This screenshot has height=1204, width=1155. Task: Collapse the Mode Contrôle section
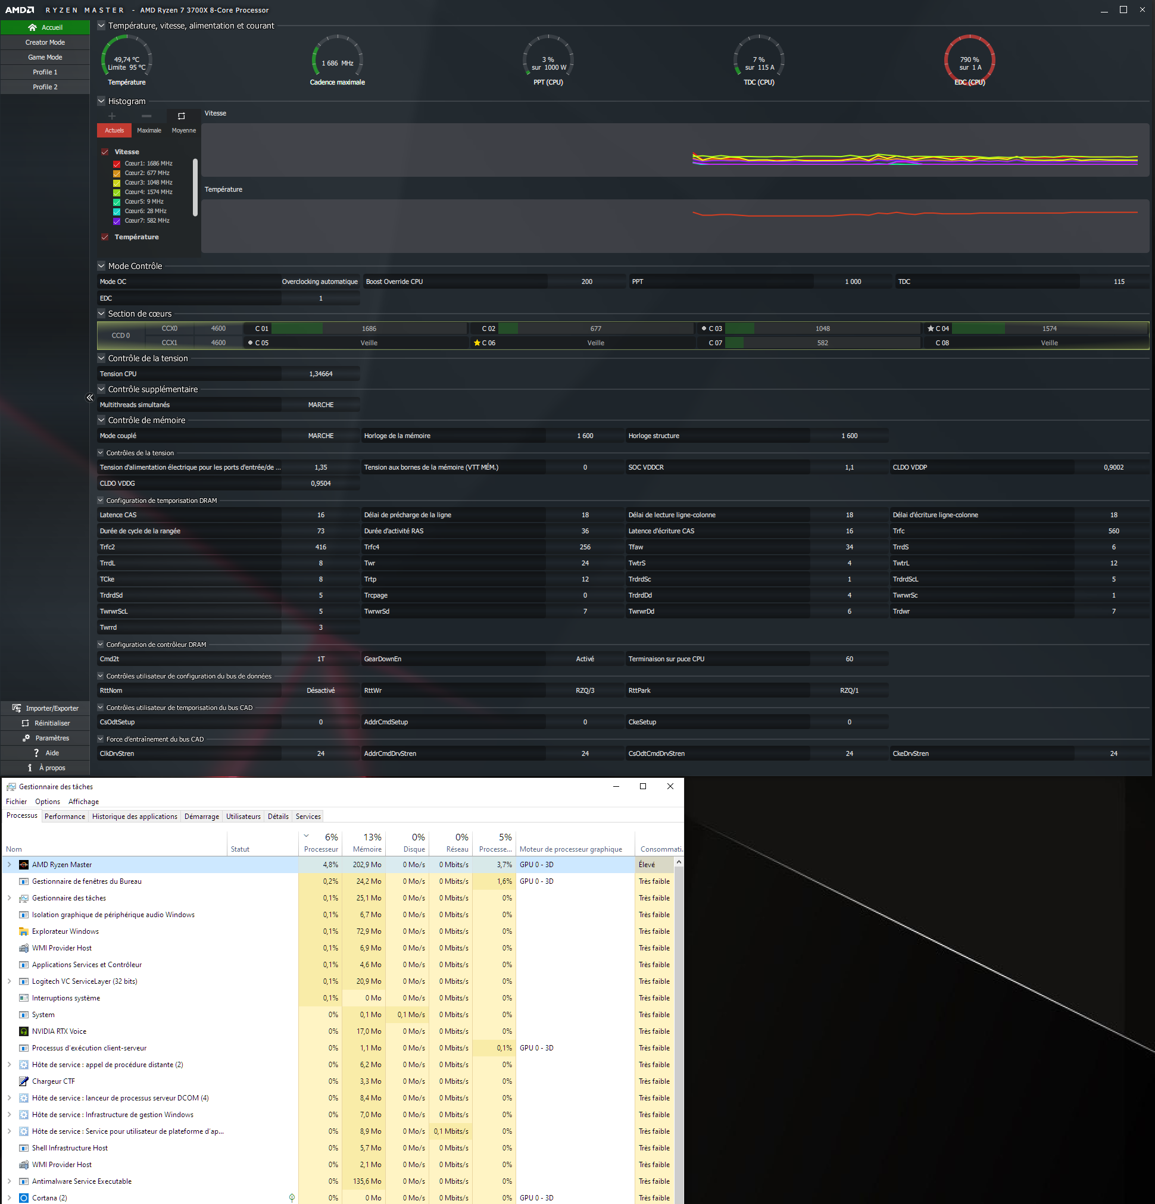pyautogui.click(x=101, y=266)
